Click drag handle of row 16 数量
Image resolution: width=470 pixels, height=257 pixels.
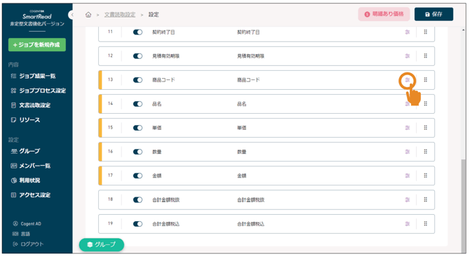[425, 152]
